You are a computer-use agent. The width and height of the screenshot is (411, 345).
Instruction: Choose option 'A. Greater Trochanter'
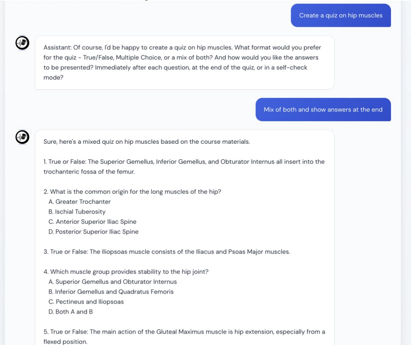click(x=80, y=202)
